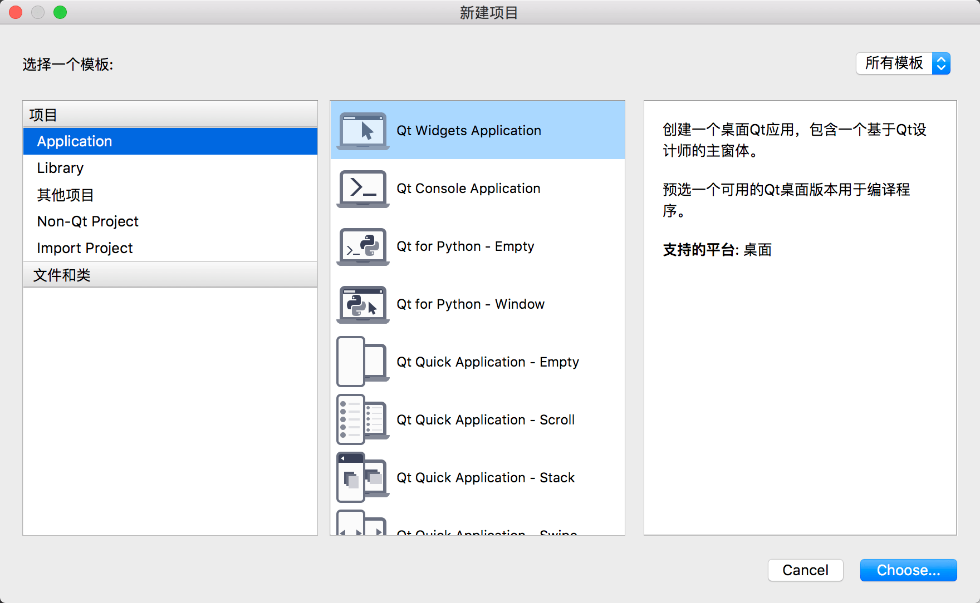Select Non-Qt Project category
The image size is (980, 603).
[170, 221]
